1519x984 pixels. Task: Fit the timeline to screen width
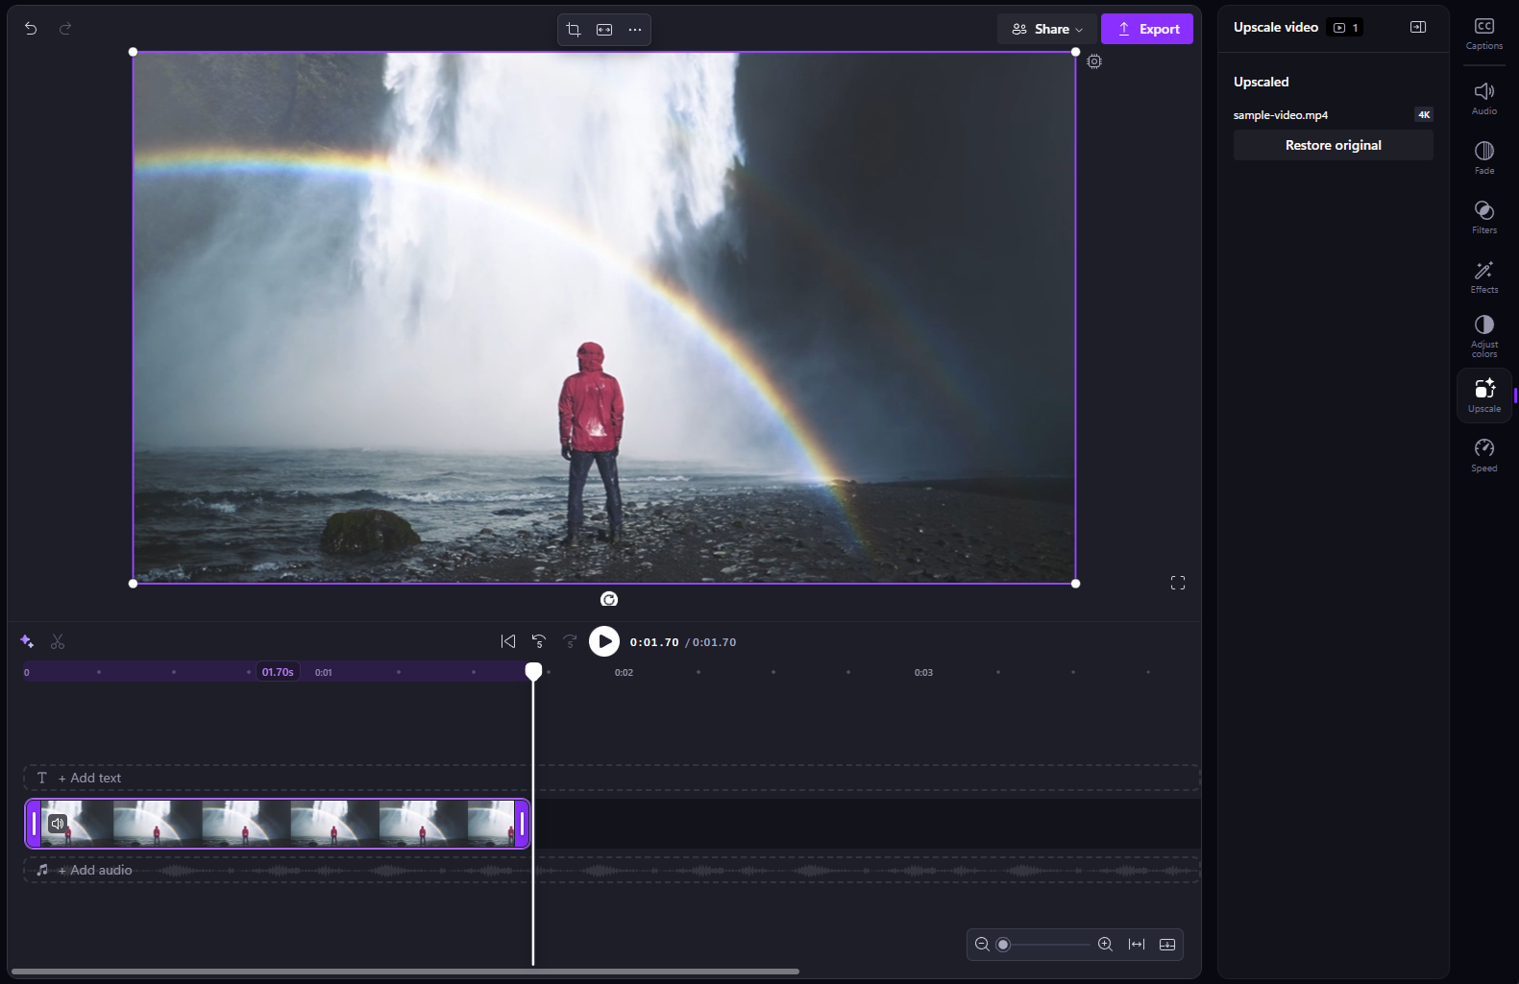tap(1137, 945)
